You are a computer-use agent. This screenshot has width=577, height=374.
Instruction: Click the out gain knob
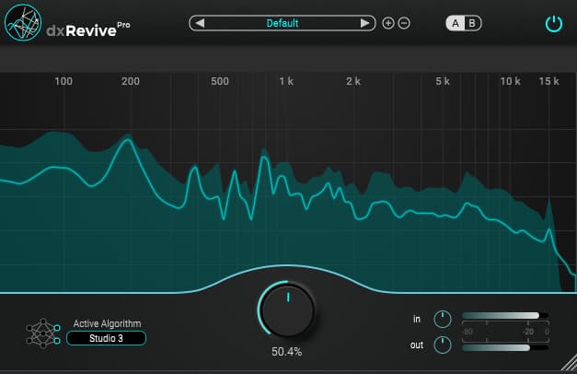(443, 345)
